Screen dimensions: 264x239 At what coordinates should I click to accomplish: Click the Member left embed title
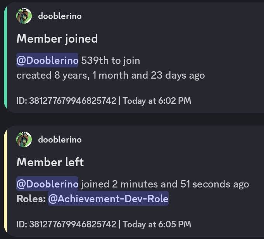coord(50,162)
